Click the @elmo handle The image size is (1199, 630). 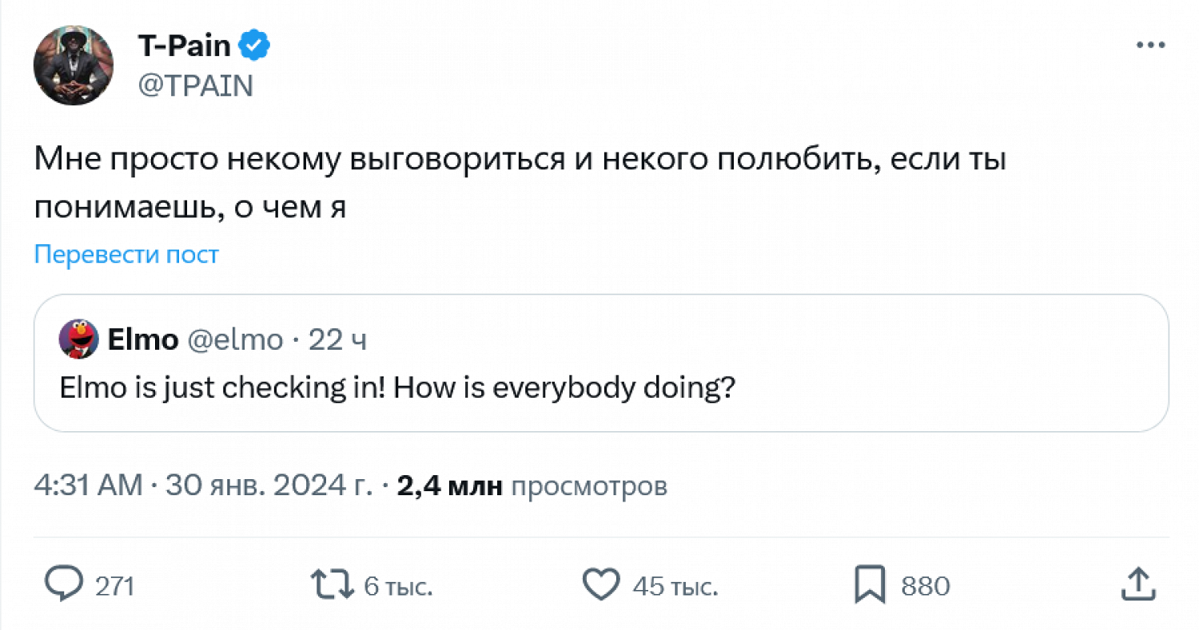pyautogui.click(x=234, y=340)
